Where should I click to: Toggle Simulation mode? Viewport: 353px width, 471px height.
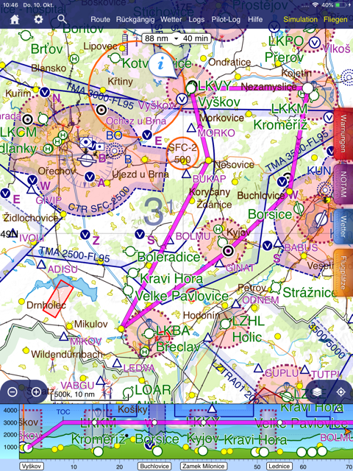pos(300,20)
